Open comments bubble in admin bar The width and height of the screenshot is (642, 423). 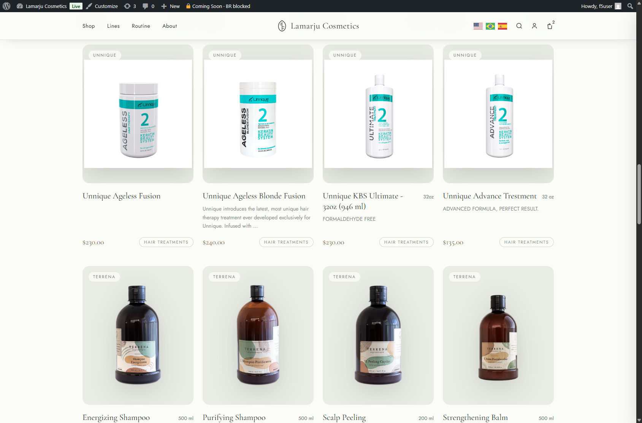click(x=148, y=6)
